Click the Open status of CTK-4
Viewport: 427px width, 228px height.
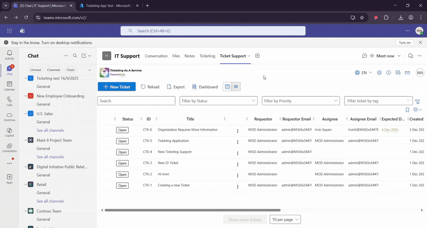click(x=122, y=152)
